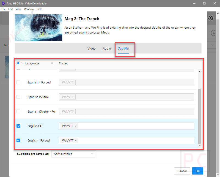Click the main window scroll up arrow

[218, 14]
